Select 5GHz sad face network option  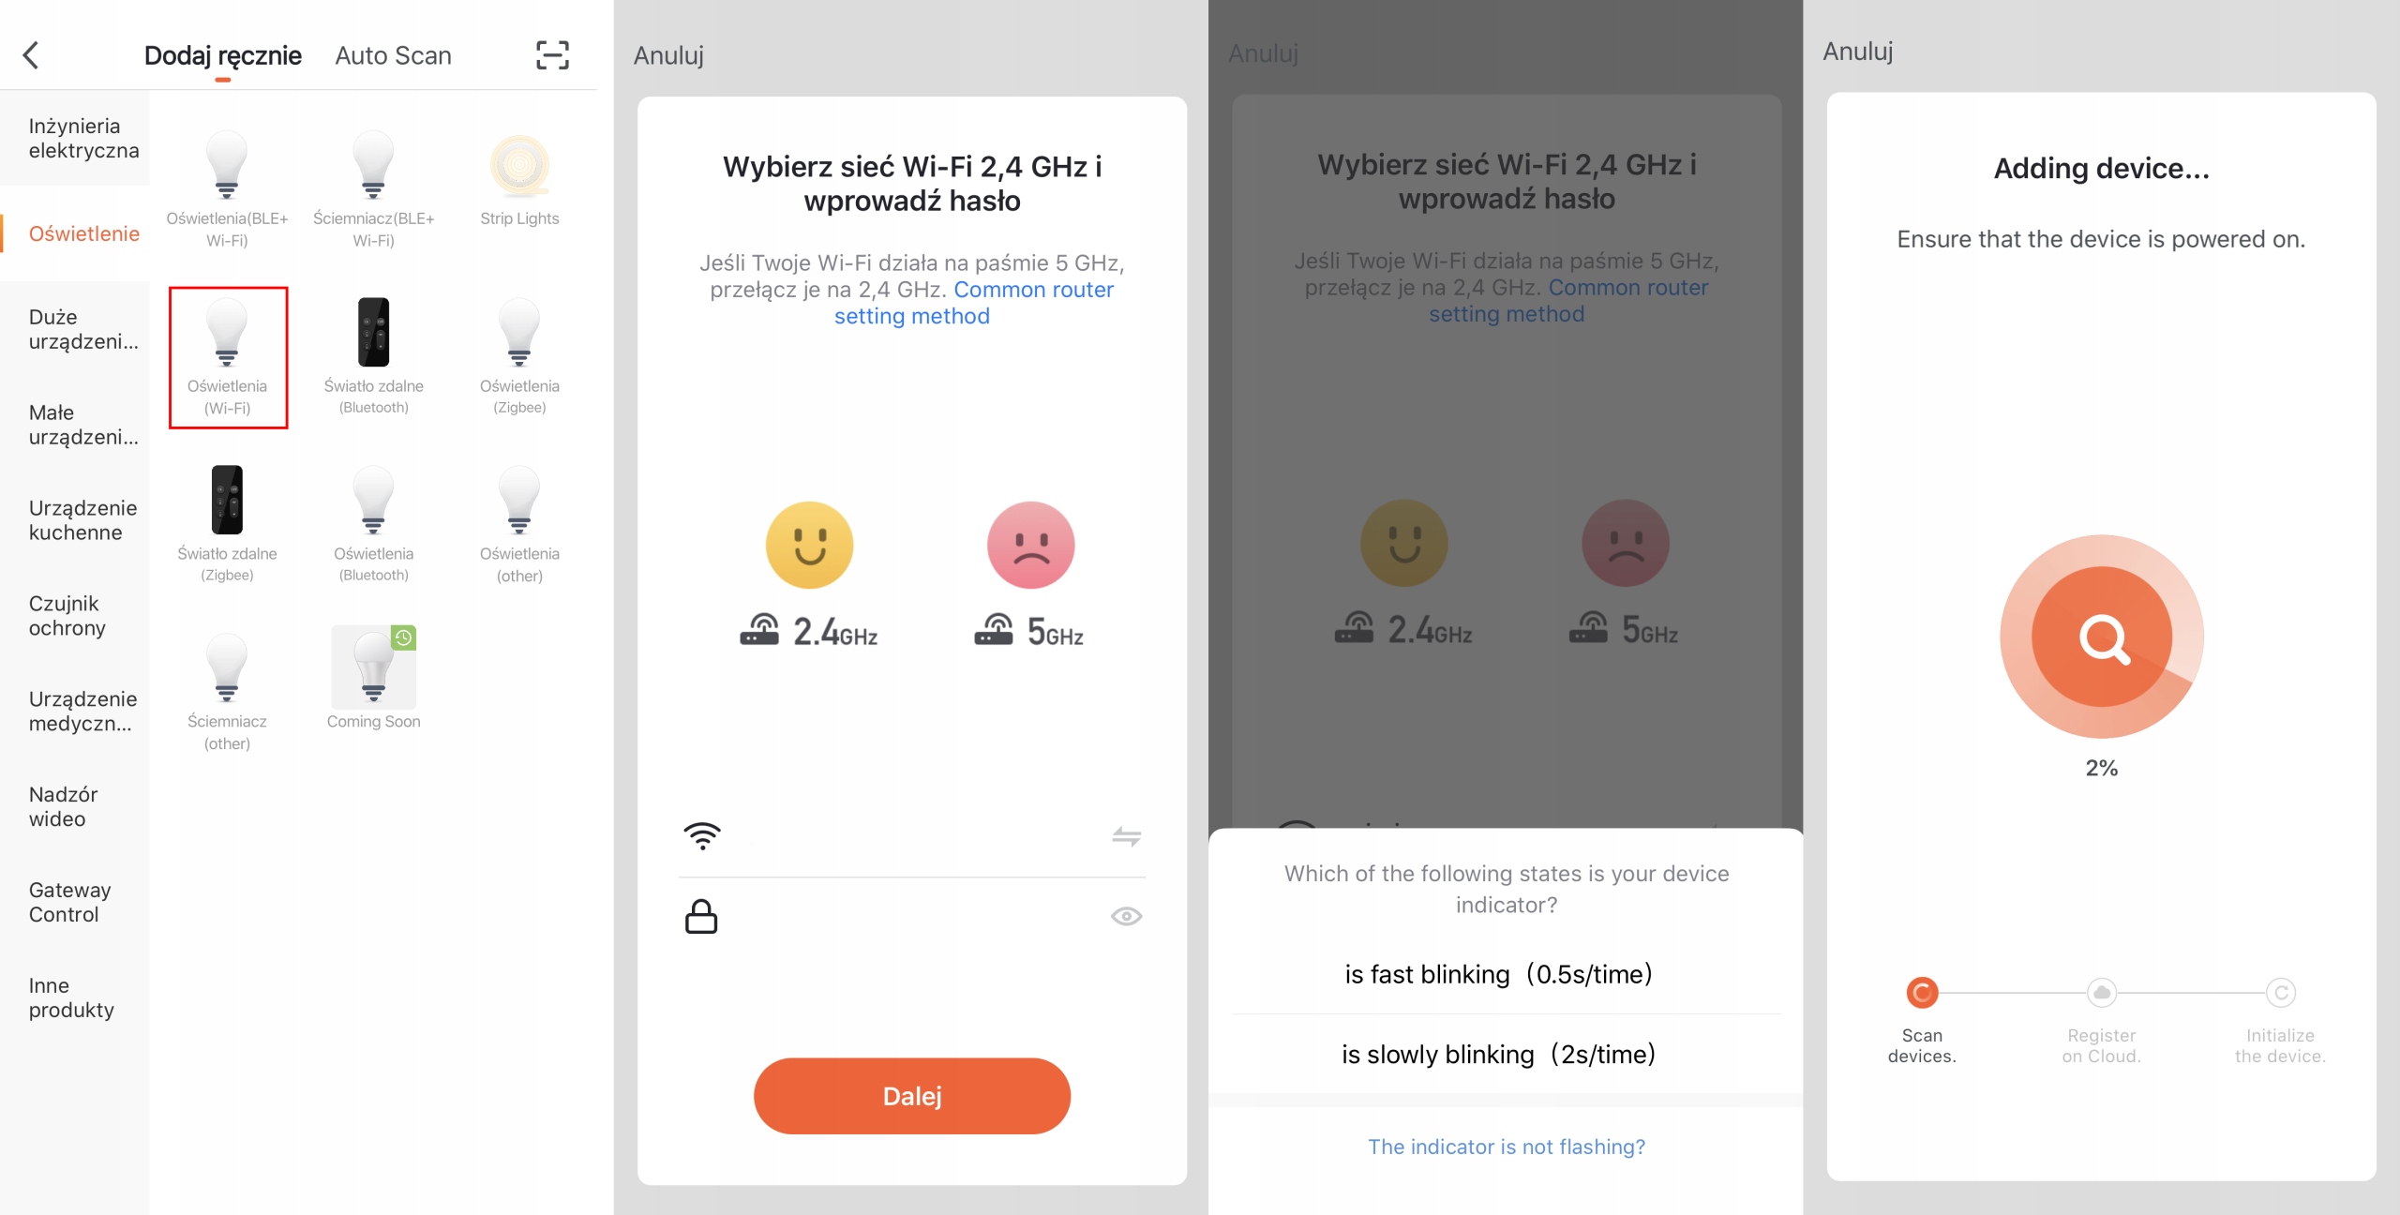(1030, 547)
